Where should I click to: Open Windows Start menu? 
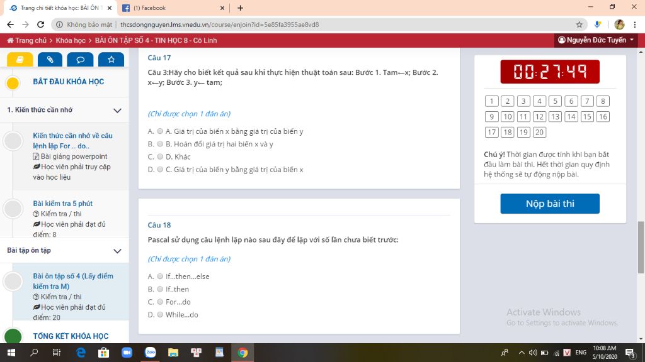click(11, 353)
